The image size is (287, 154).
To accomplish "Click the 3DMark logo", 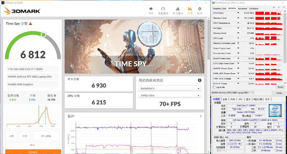I will (22, 11).
